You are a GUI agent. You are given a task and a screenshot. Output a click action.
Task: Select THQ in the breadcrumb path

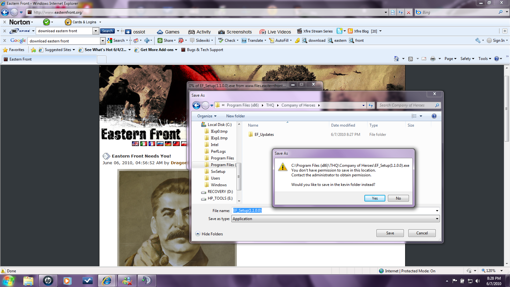point(270,105)
